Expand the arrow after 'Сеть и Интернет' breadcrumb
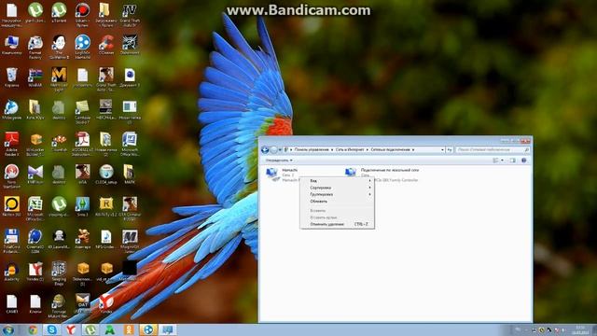The height and width of the screenshot is (336, 597). tap(368, 149)
